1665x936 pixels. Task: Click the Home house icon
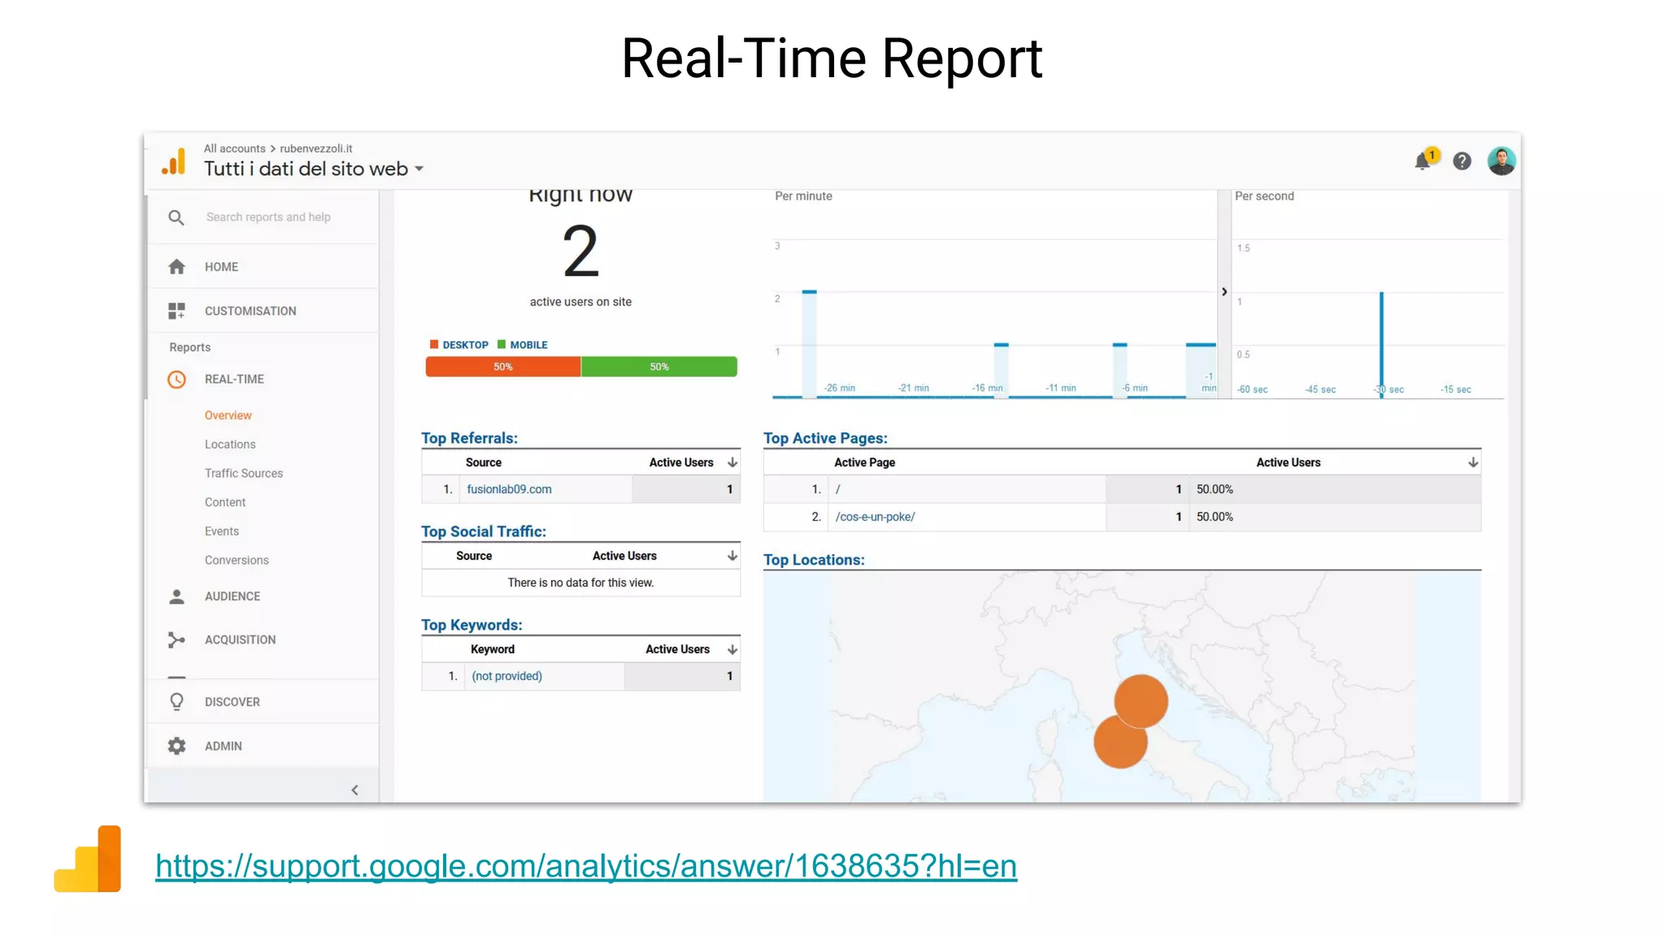coord(176,266)
